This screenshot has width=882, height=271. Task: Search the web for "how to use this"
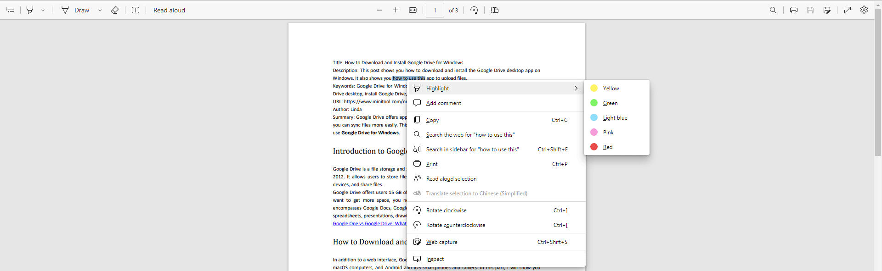coord(496,135)
